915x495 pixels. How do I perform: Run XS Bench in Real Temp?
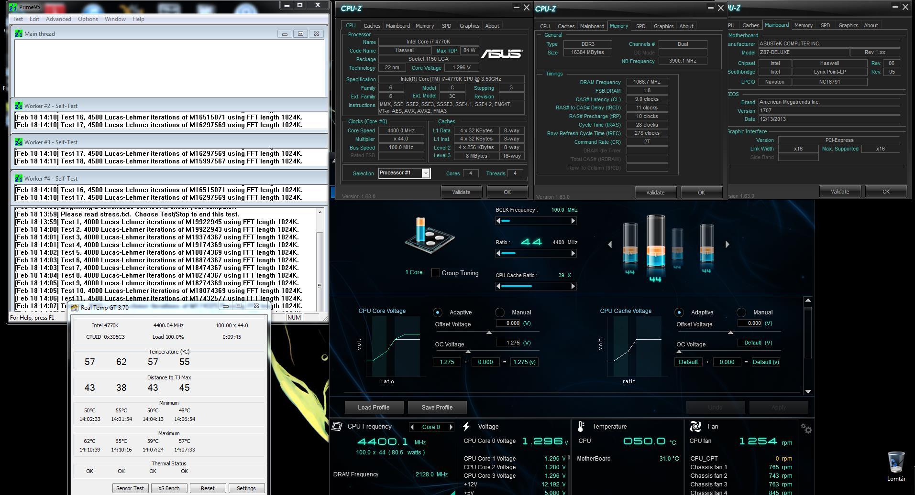[169, 488]
